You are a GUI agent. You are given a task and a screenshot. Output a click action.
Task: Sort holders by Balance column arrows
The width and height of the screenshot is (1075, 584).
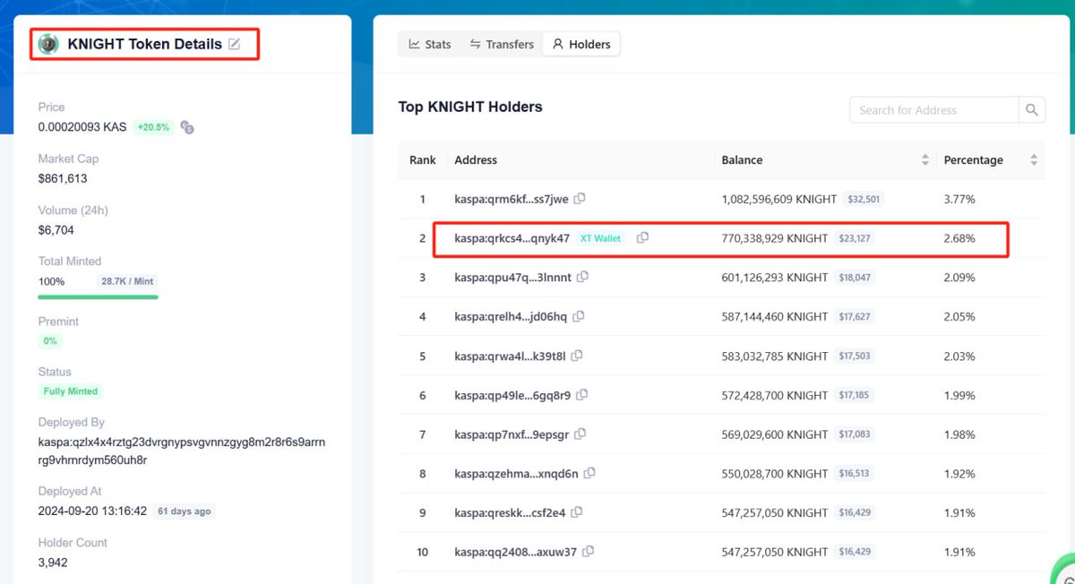point(925,160)
